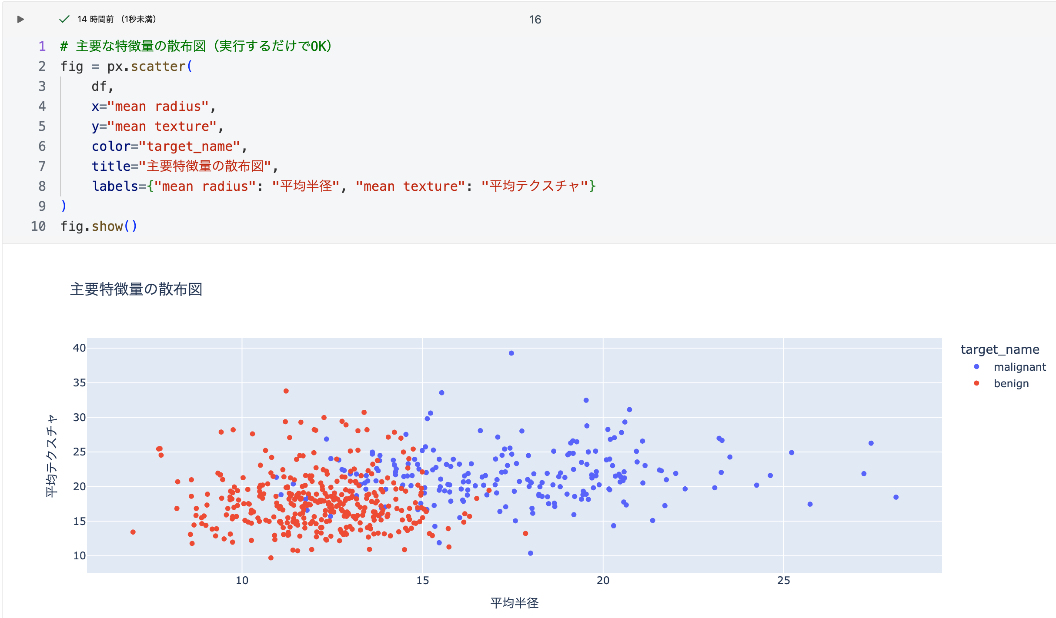Toggle the benign trace via legend label
The width and height of the screenshot is (1056, 618).
(x=1011, y=384)
